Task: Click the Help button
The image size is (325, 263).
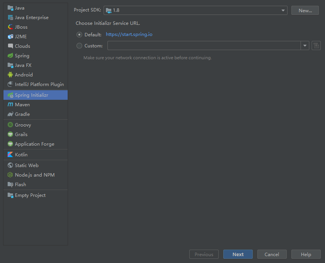Action: (306, 254)
